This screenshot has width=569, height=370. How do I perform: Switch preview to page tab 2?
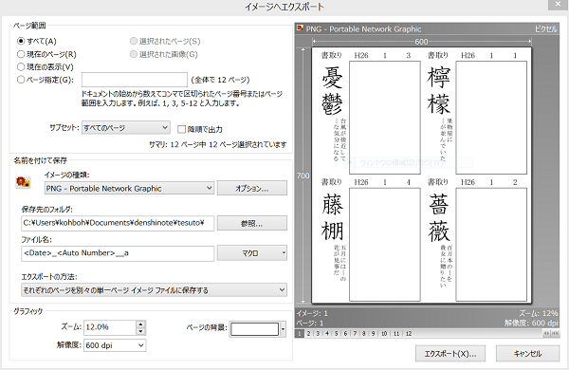308,333
